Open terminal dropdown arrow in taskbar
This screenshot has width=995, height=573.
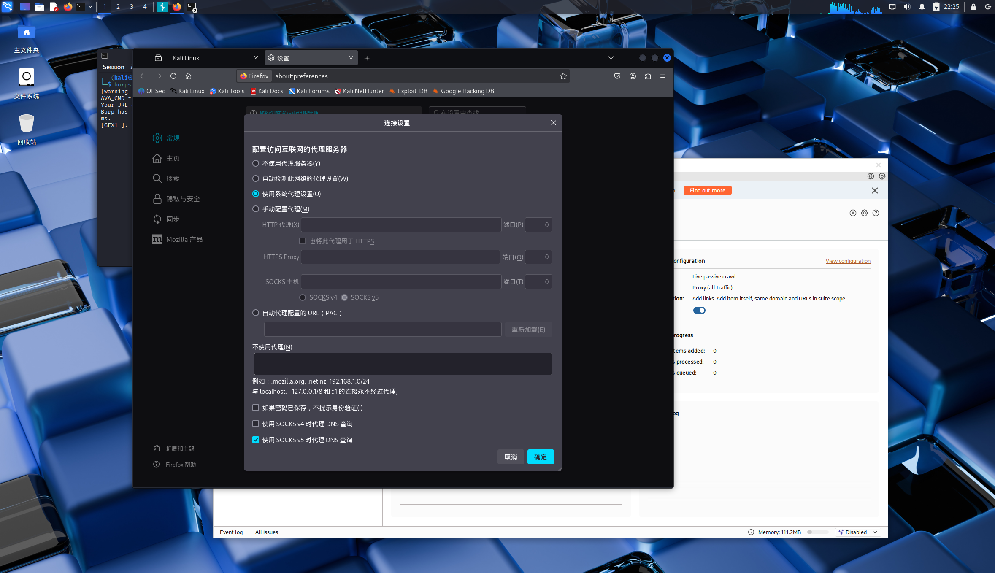(90, 7)
